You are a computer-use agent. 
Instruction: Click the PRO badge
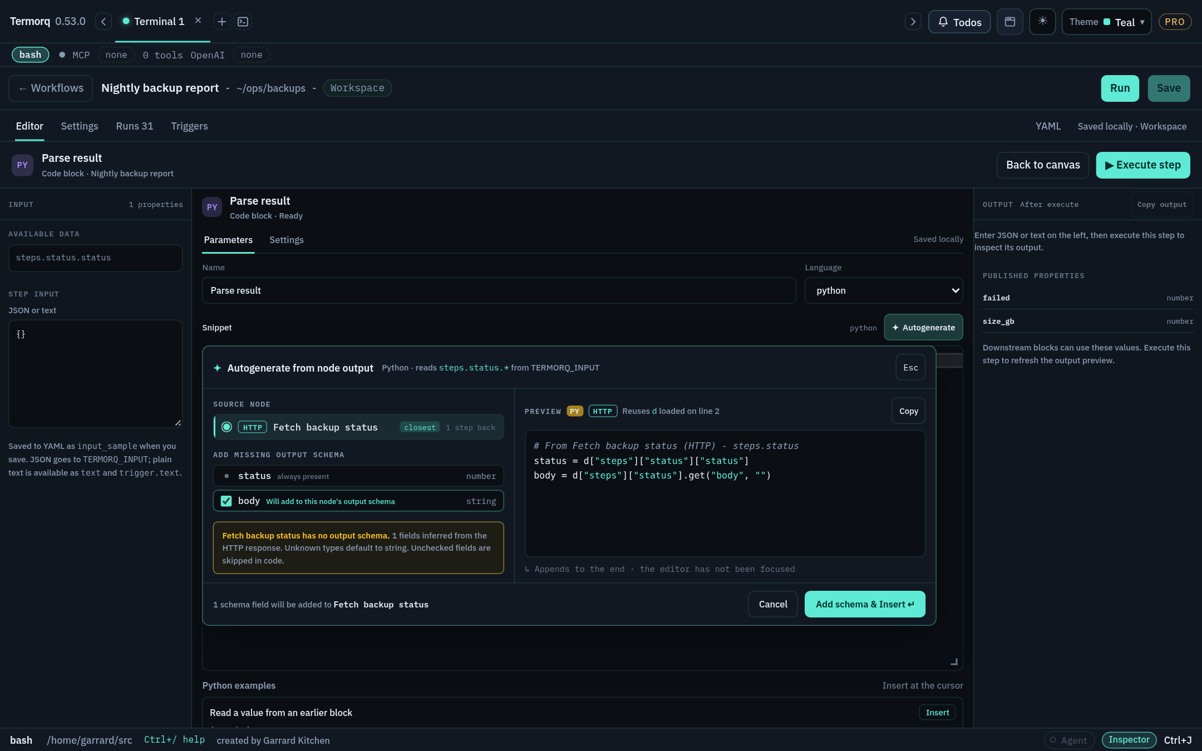coord(1175,22)
